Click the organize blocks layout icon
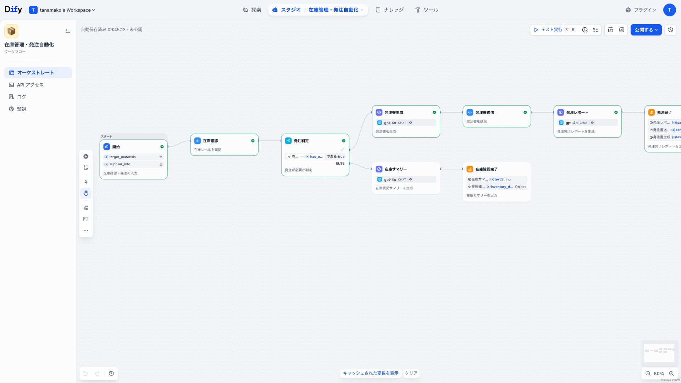Viewport: 681px width, 383px height. (86, 207)
